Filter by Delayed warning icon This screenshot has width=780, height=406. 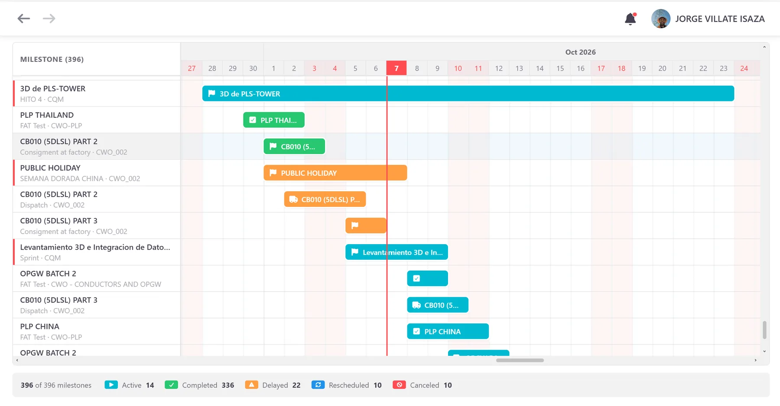coord(251,385)
